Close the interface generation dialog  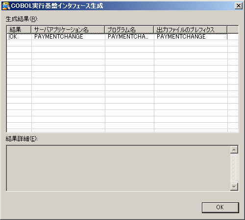click(239, 6)
